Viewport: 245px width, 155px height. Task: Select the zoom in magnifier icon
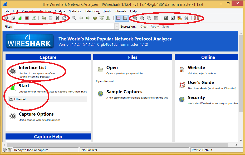pyautogui.click(x=135, y=18)
